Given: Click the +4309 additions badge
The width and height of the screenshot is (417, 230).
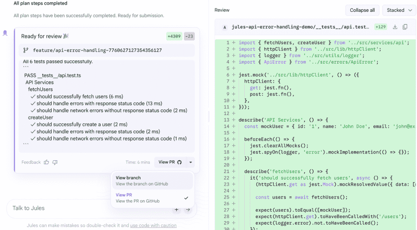Looking at the screenshot, I should point(174,36).
